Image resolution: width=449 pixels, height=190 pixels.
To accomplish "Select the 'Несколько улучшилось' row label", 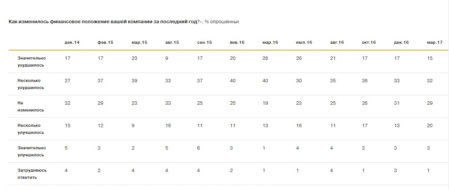I will [31, 129].
